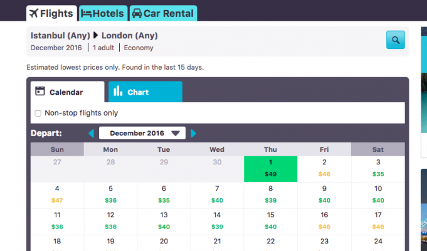Click the Istanbul to London route summary
427x251 pixels.
(94, 36)
